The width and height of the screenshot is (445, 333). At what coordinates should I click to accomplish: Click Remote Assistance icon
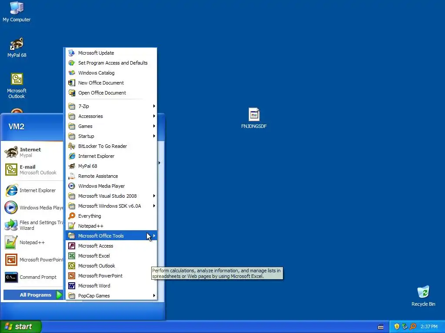72,176
